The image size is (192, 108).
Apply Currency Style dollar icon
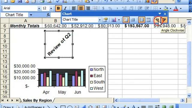103,8
